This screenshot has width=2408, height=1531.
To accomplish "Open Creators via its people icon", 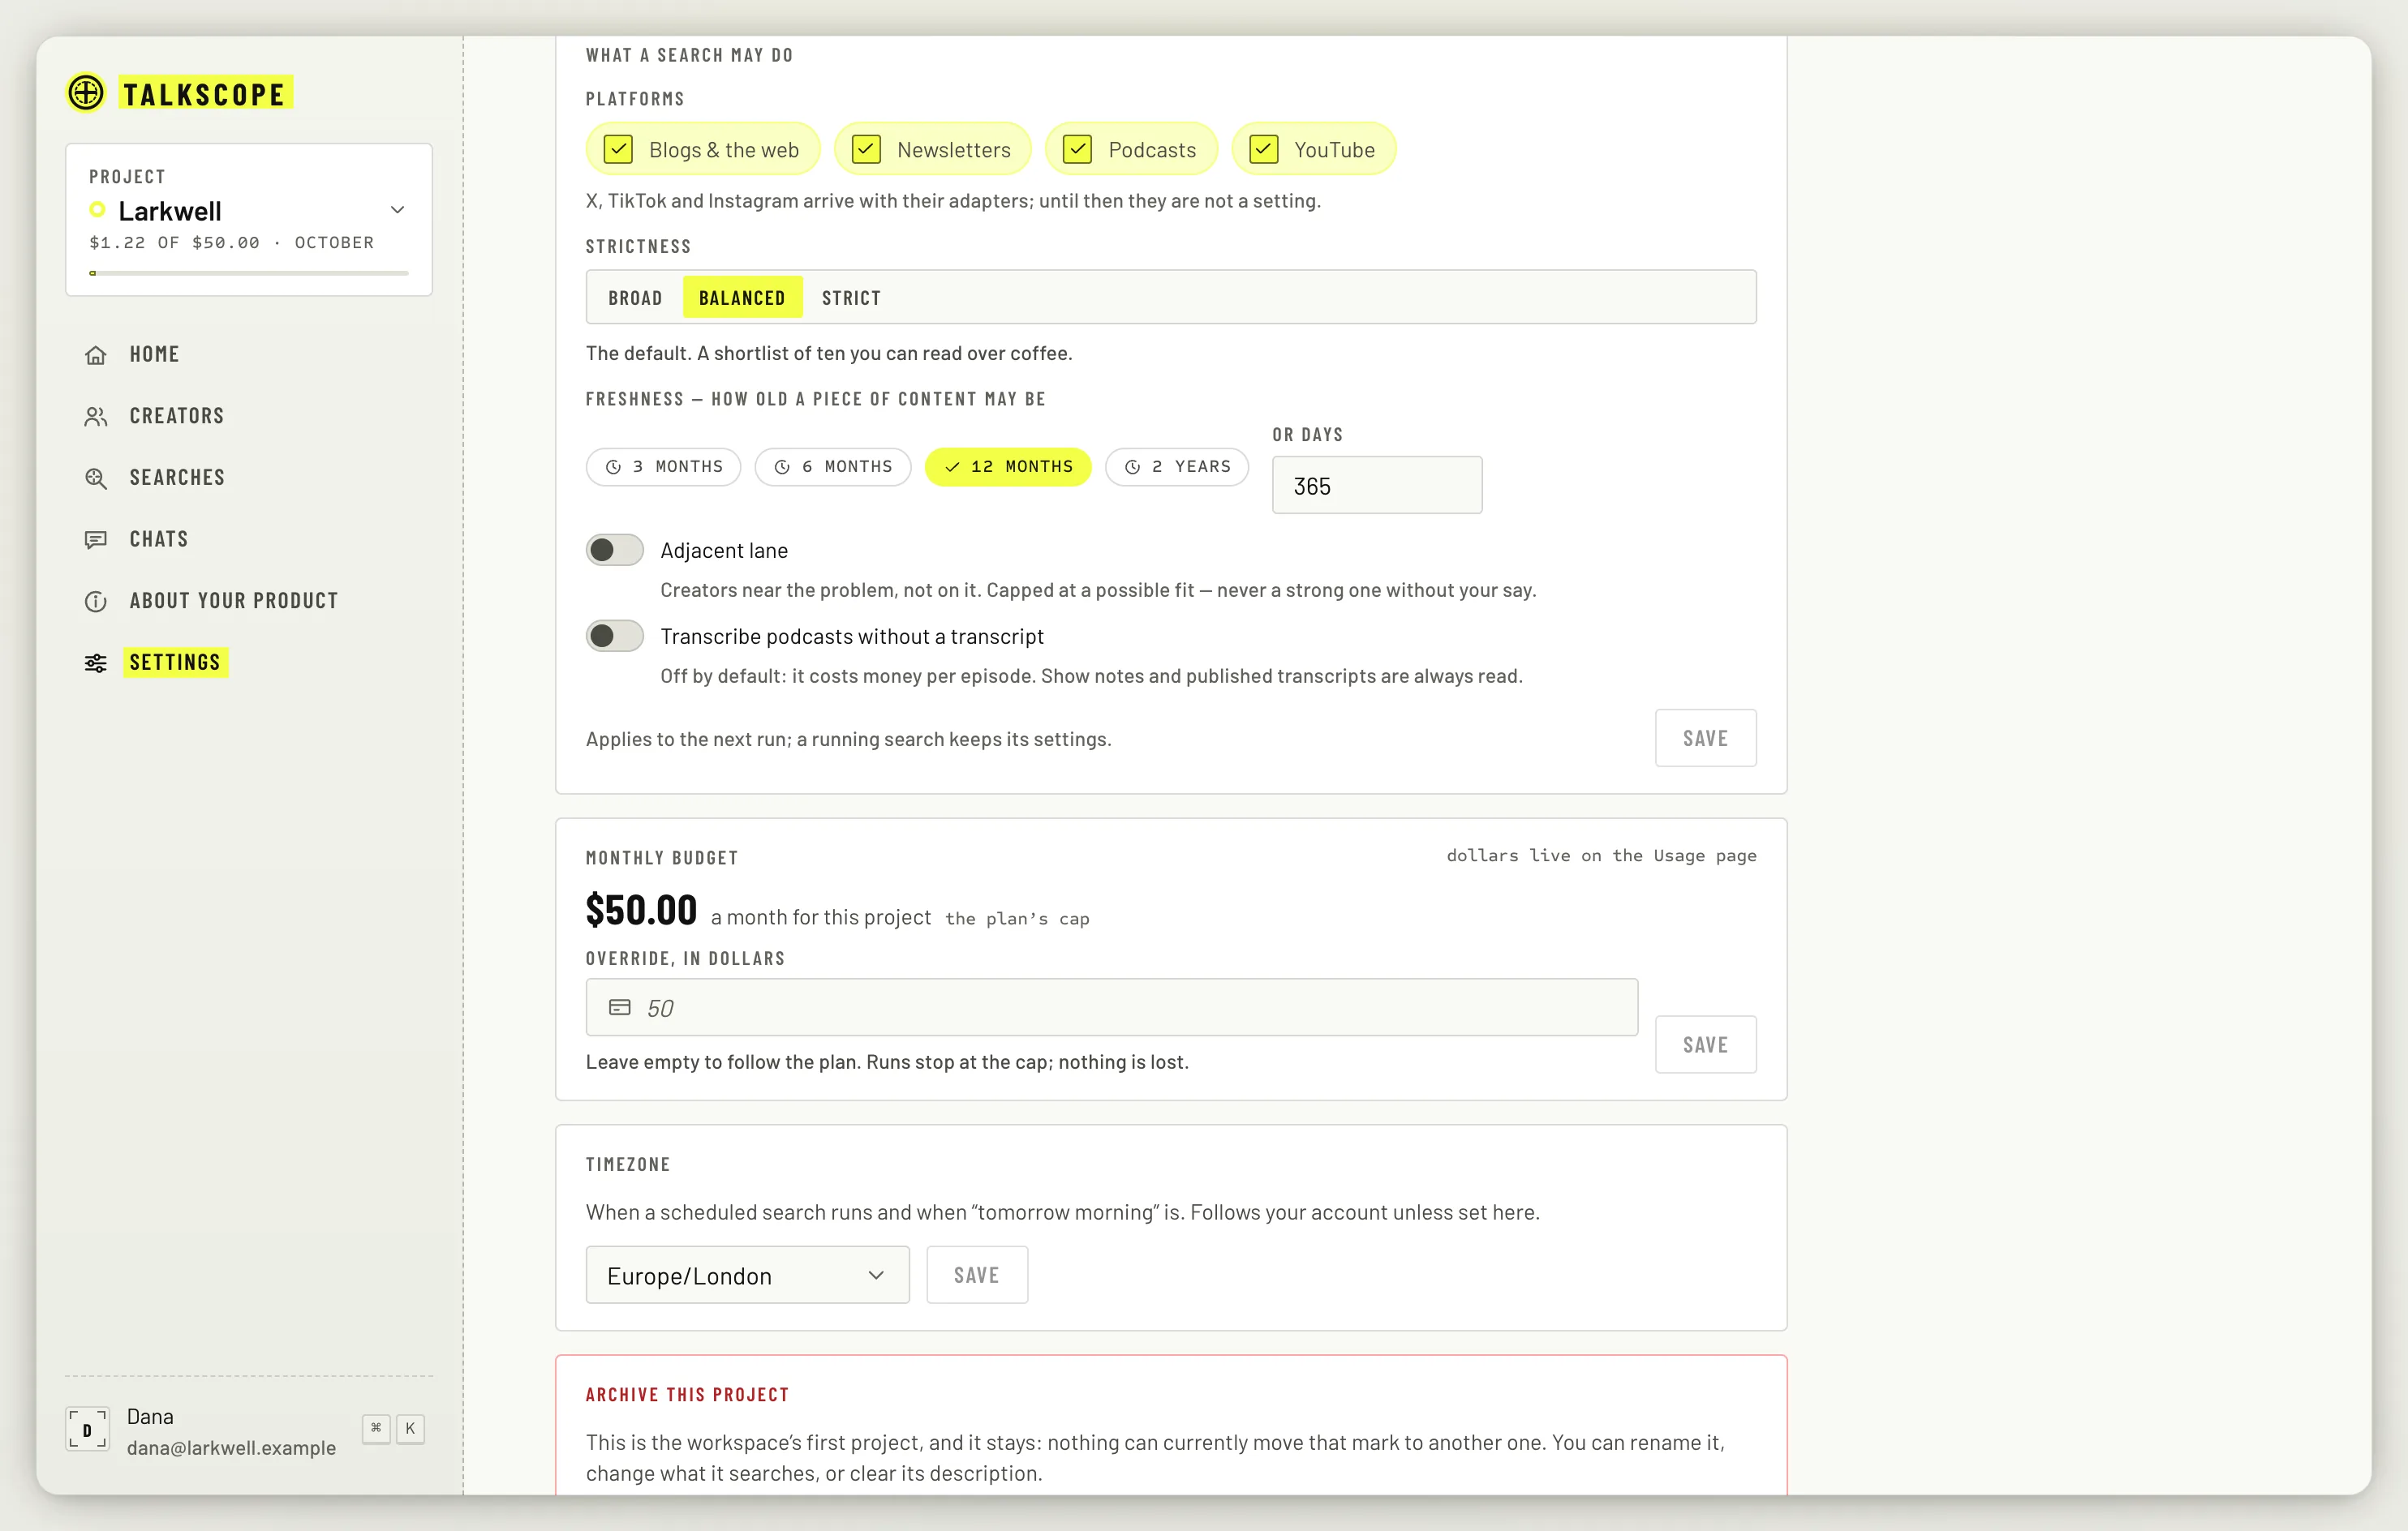I will (x=96, y=417).
